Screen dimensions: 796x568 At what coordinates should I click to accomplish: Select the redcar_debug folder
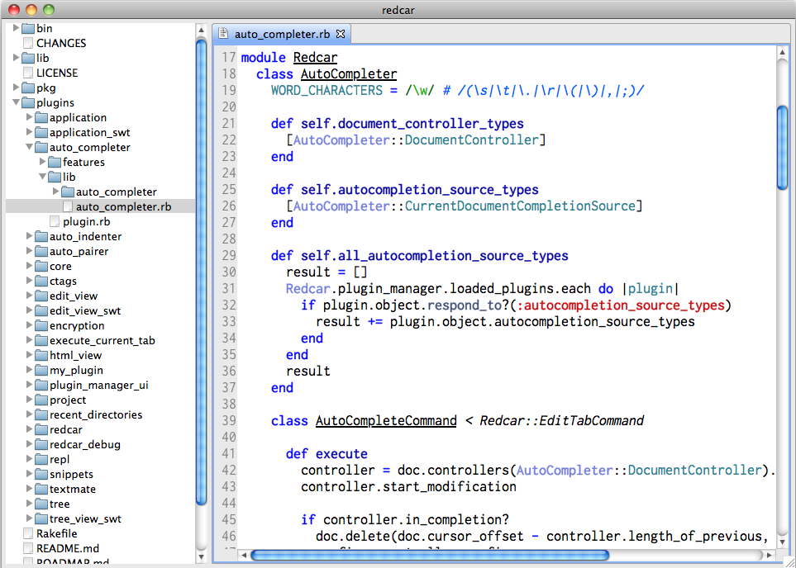[x=85, y=444]
